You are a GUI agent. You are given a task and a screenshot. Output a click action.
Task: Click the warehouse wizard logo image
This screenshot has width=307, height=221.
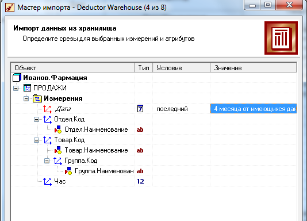click(281, 38)
